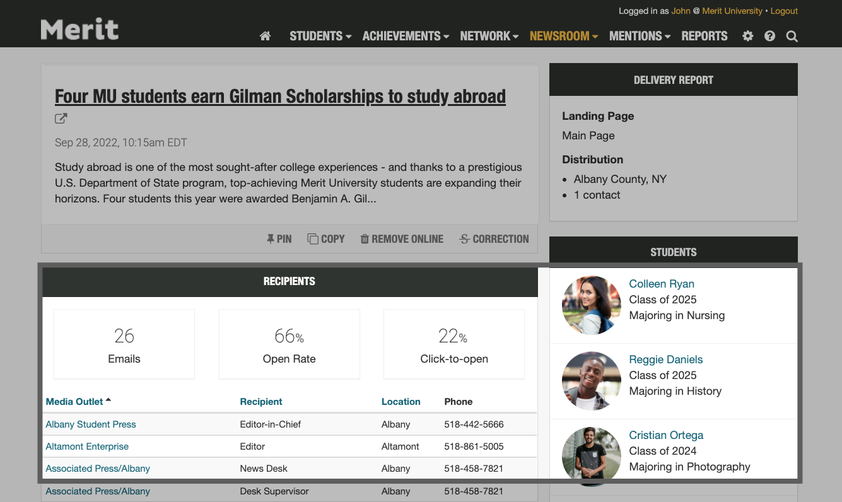
Task: Click the external link icon below the headline
Action: point(61,119)
